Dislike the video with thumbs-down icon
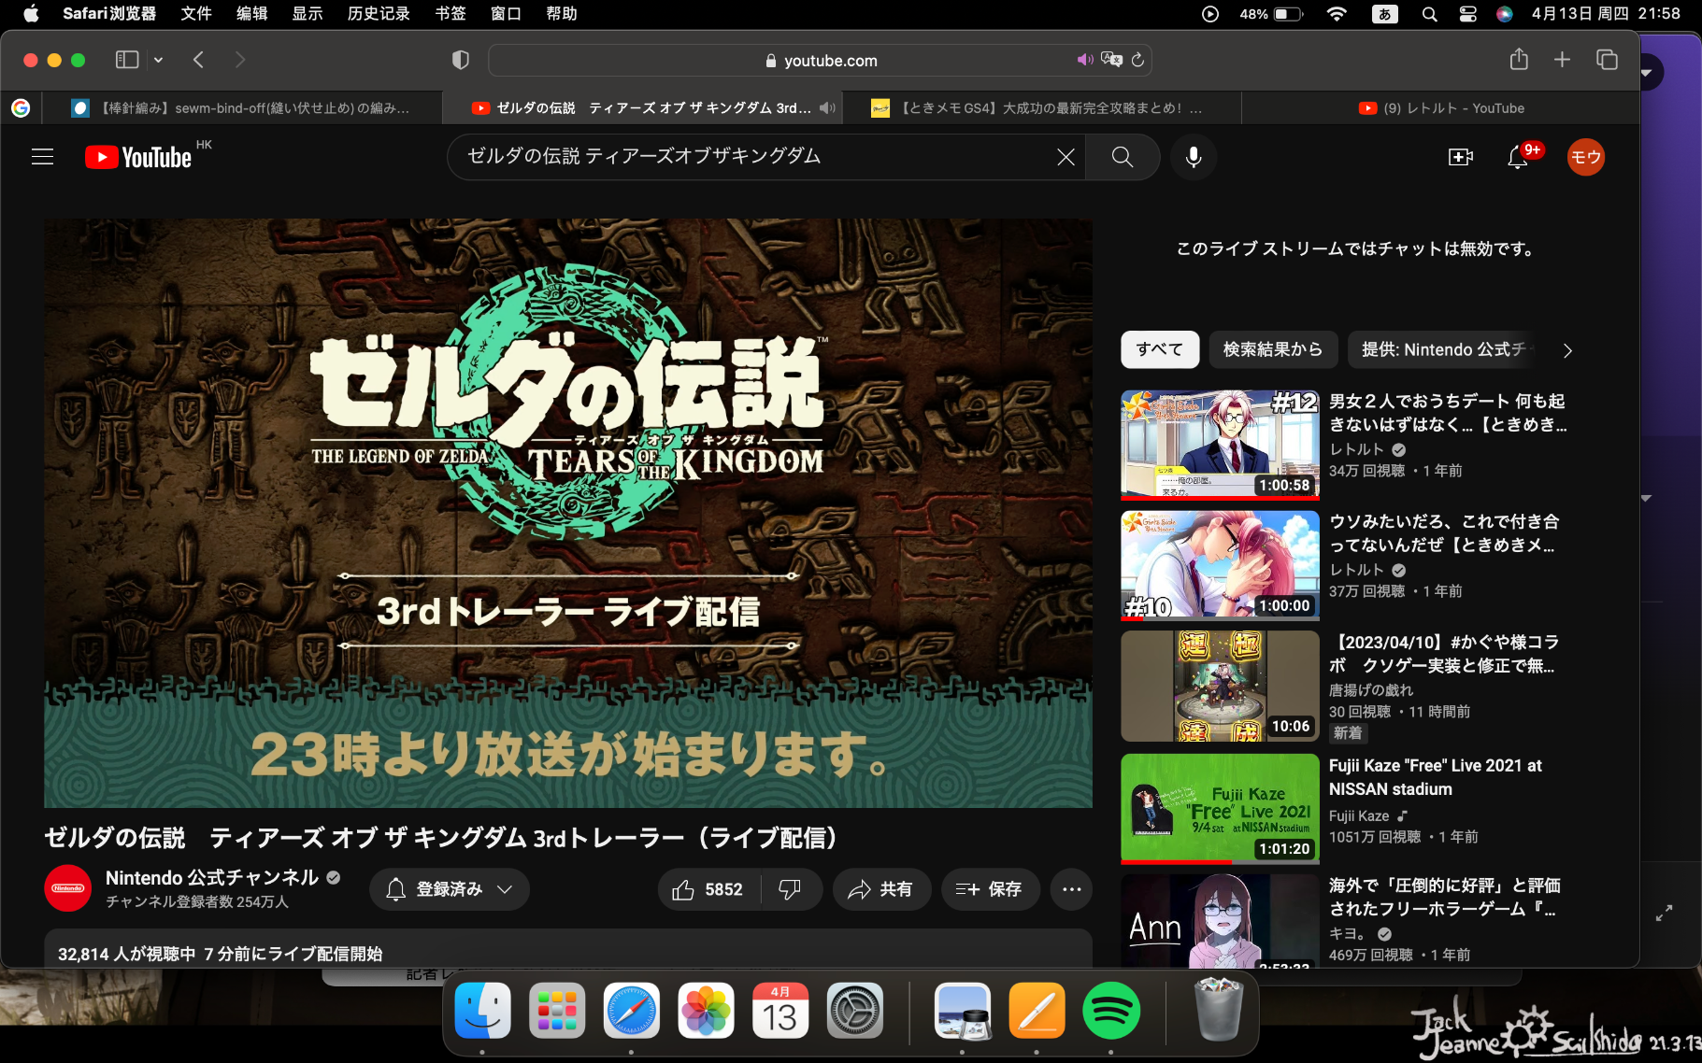Image resolution: width=1702 pixels, height=1063 pixels. tap(791, 889)
